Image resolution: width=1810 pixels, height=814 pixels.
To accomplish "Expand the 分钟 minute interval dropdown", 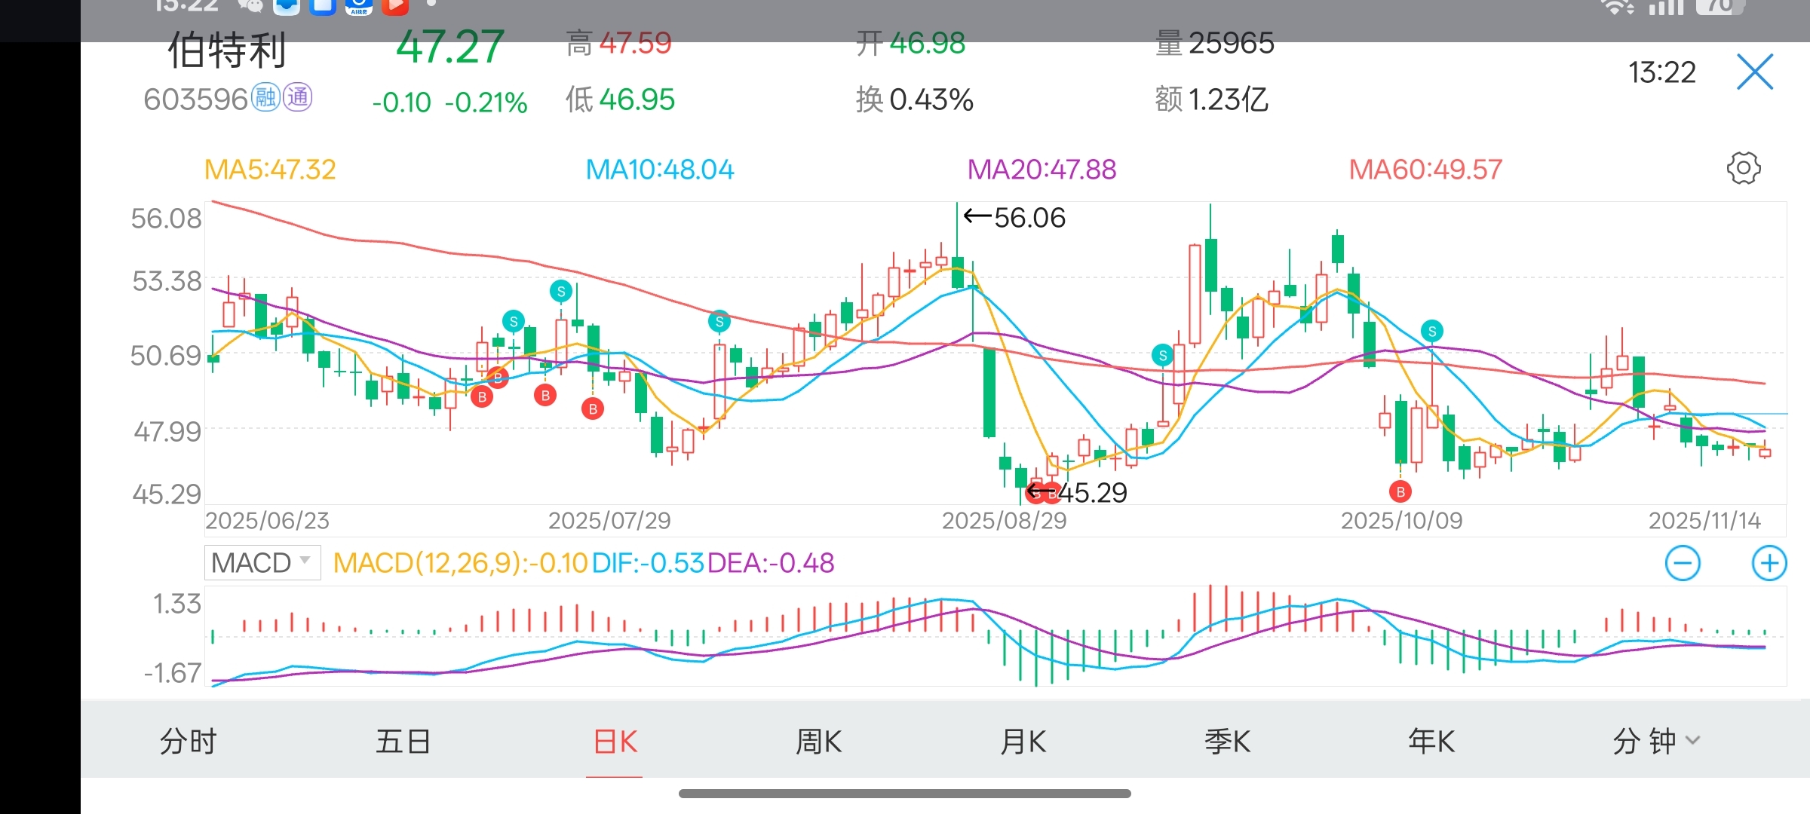I will pyautogui.click(x=1655, y=742).
